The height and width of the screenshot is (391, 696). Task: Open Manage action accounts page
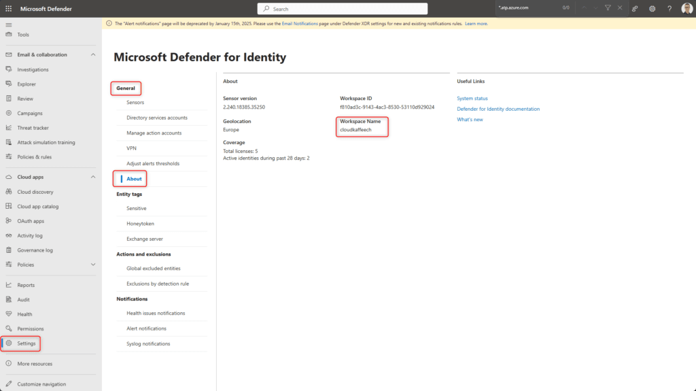(154, 133)
